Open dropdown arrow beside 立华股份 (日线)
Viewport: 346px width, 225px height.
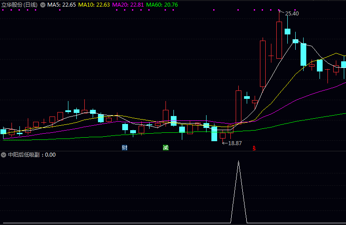pyautogui.click(x=43, y=5)
